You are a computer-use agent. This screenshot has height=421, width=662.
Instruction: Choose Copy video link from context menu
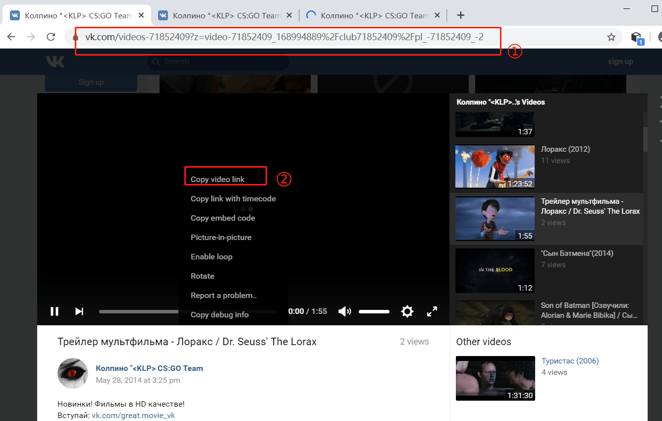coord(218,179)
